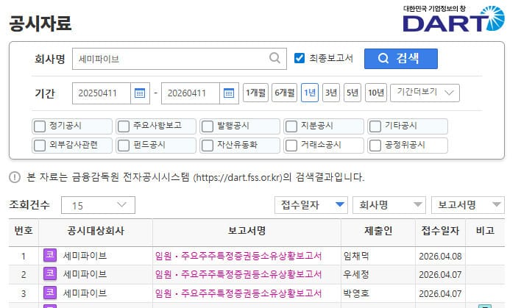Screen dimensions: 521x308
Task: Click KOSDAQ badge icon in row 2
Action: tap(50, 274)
